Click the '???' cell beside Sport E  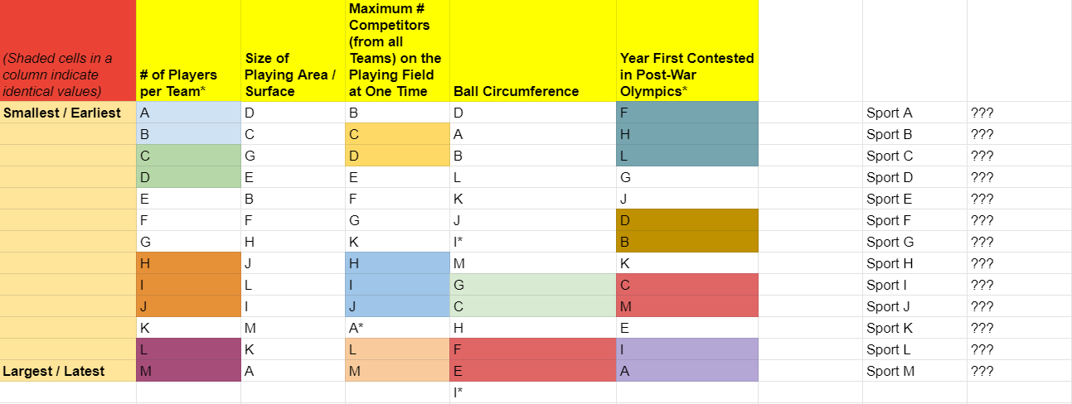(x=1019, y=199)
